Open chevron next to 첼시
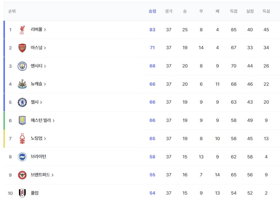 coord(41,102)
